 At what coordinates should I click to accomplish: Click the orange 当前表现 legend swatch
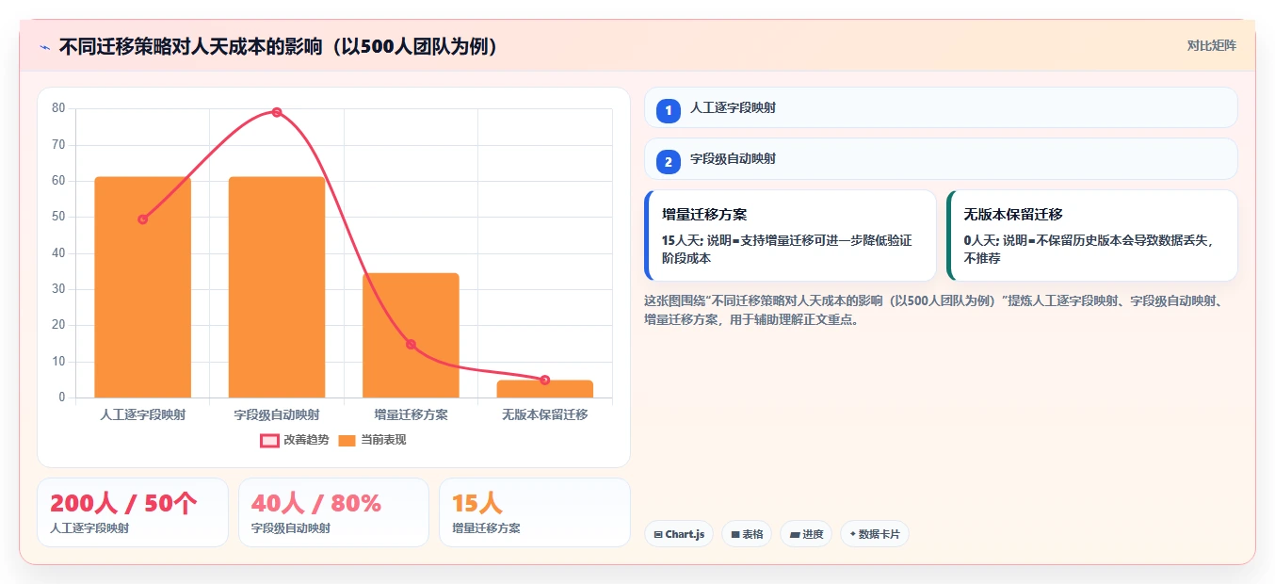(347, 440)
